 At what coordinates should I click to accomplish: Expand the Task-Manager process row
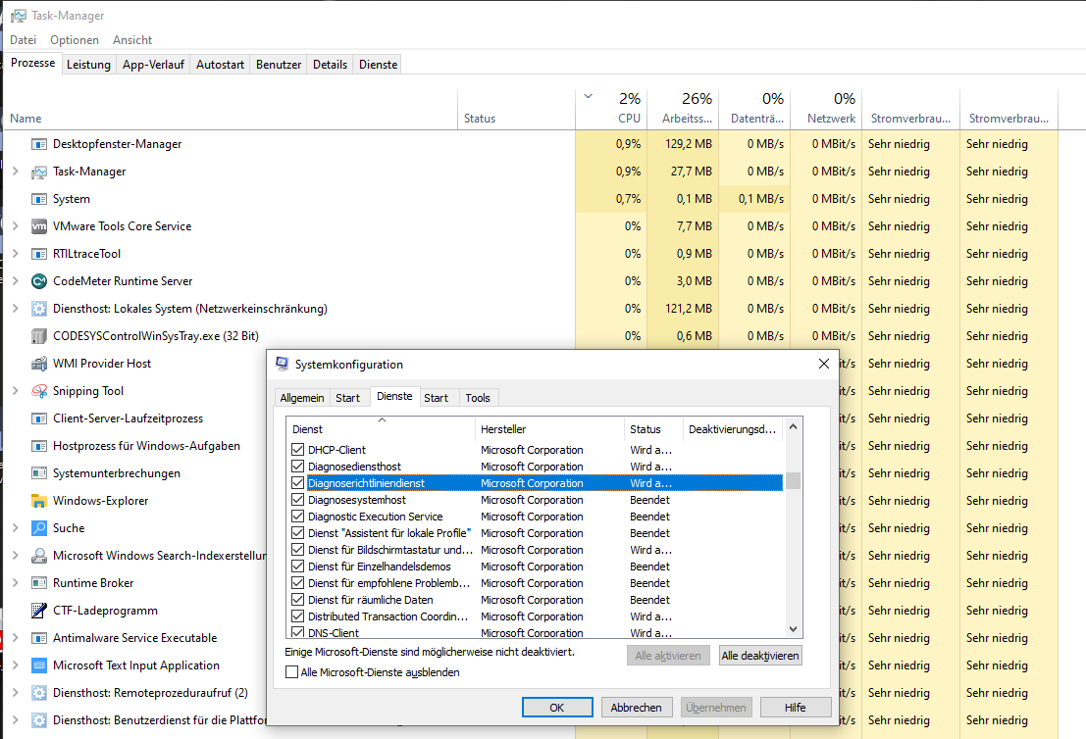16,171
